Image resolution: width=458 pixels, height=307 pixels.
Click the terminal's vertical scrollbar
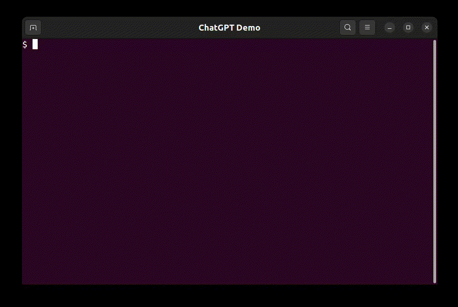tap(435, 161)
